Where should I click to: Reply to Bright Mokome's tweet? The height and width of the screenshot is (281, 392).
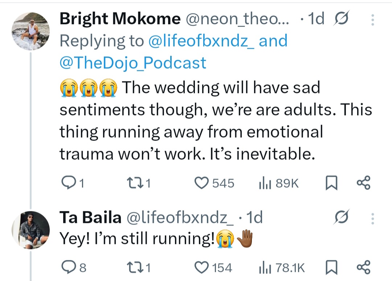pyautogui.click(x=67, y=183)
